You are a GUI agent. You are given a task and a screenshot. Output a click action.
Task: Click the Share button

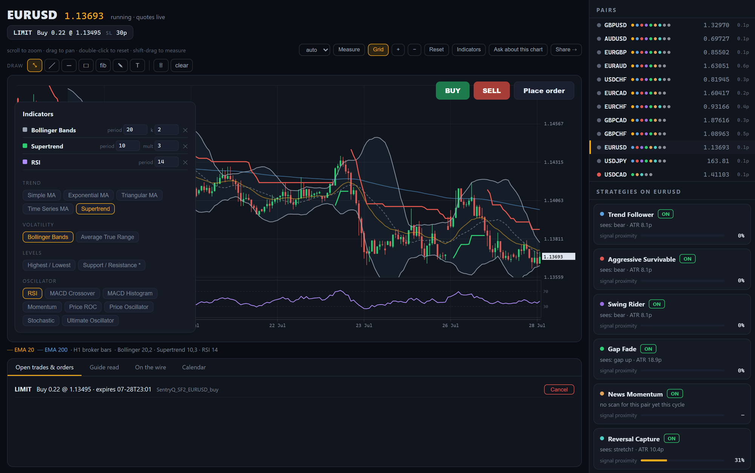coord(566,49)
